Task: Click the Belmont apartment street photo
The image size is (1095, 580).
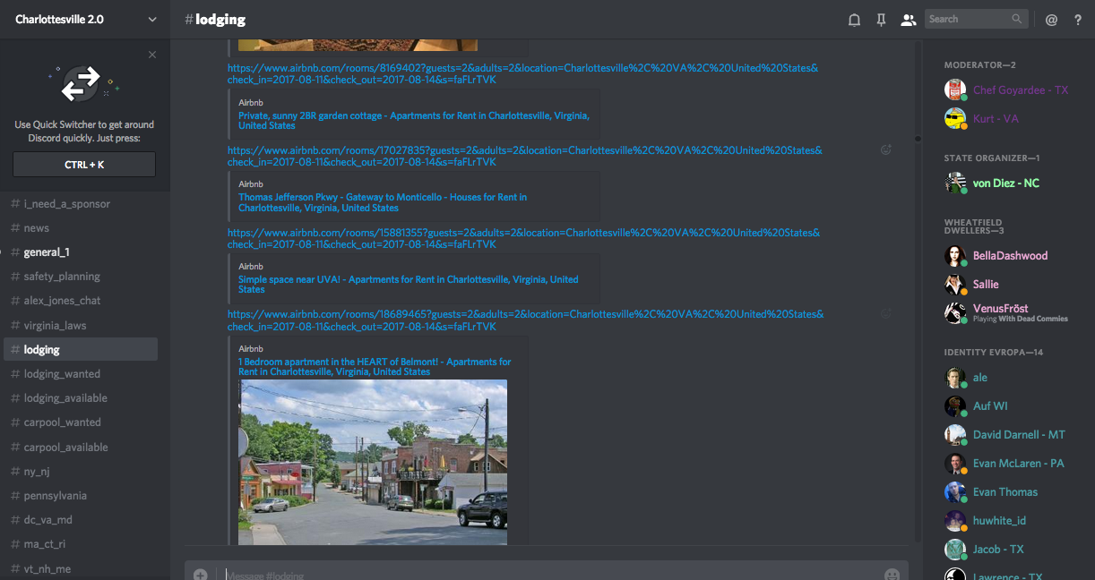Action: pos(373,461)
